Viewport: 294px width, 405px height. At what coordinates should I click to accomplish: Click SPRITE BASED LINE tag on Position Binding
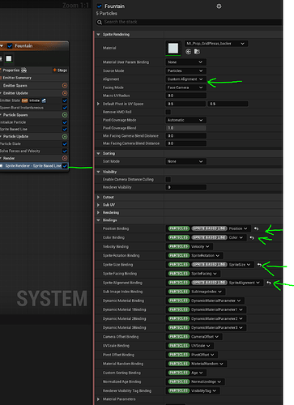coord(210,228)
